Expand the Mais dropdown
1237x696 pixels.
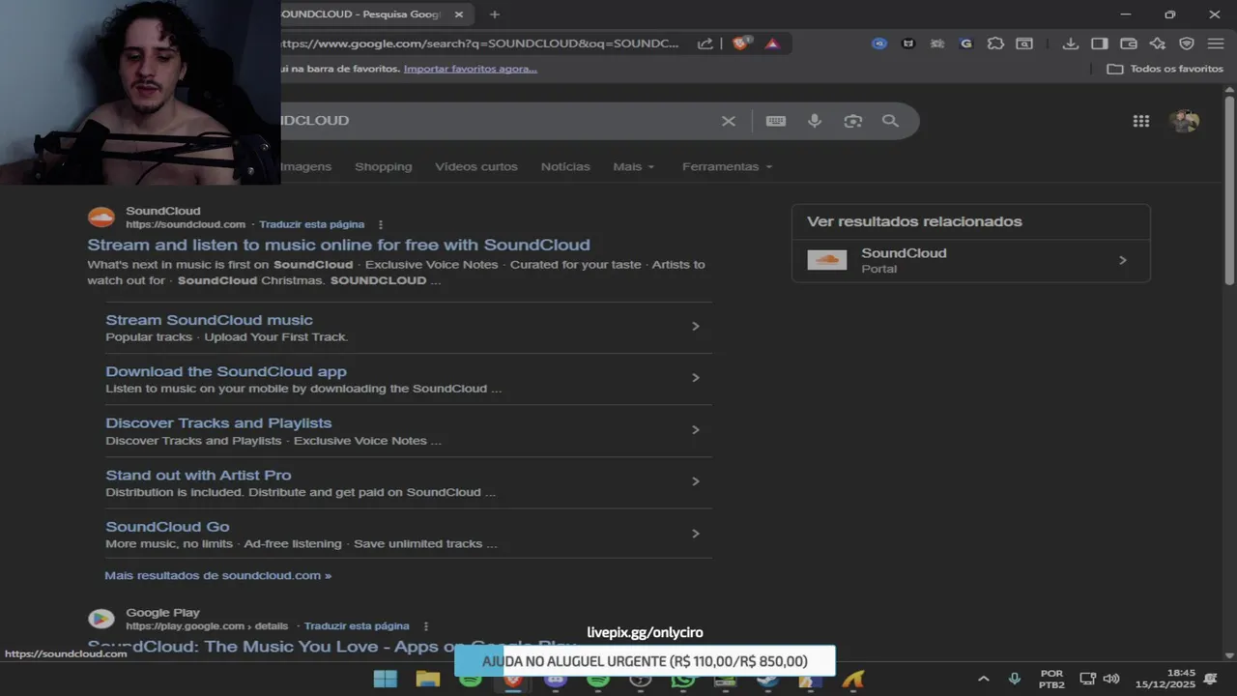coord(633,166)
